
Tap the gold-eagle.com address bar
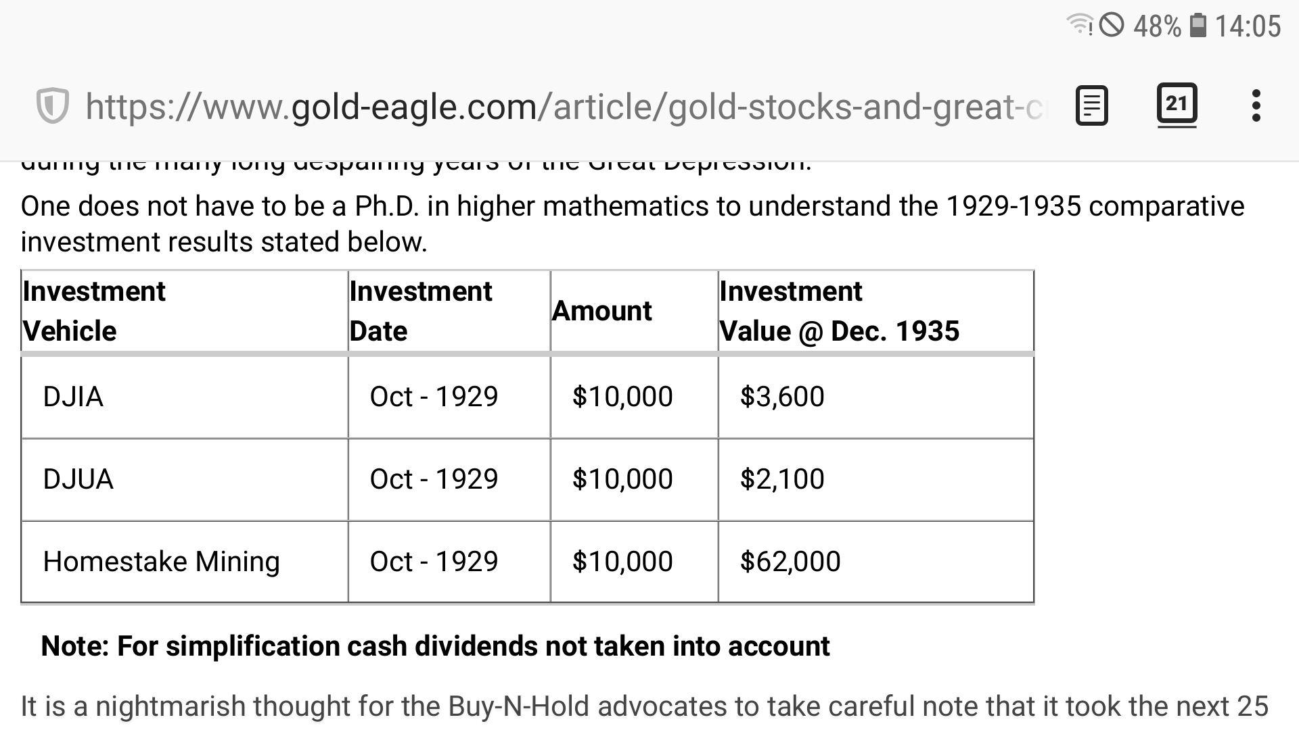[x=565, y=107]
